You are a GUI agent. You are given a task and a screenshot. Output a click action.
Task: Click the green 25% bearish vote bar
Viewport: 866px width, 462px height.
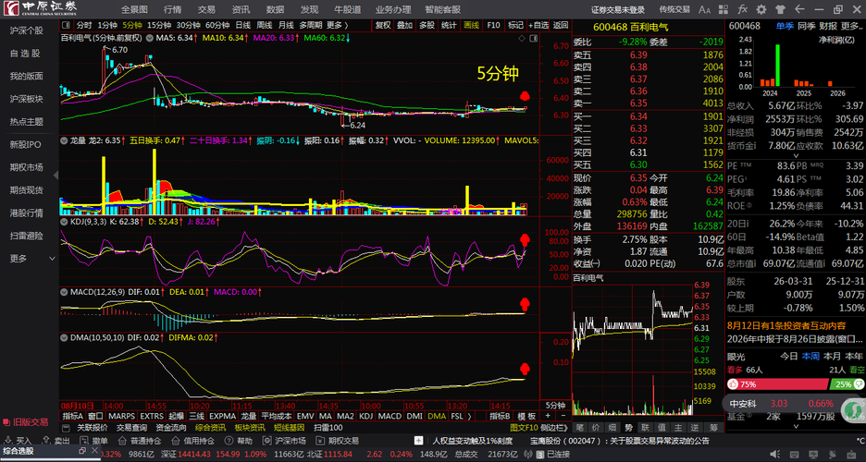(847, 383)
